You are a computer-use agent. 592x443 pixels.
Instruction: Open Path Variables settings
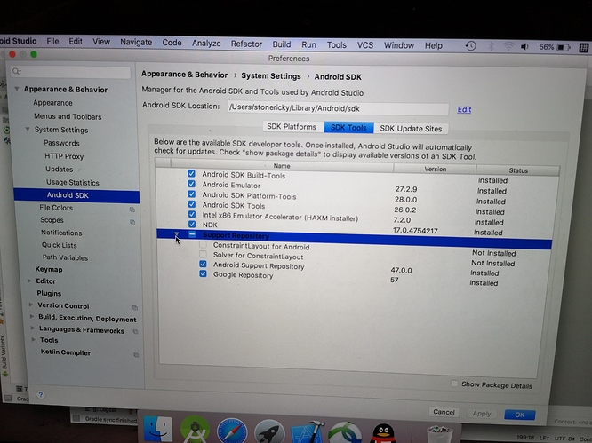(65, 257)
